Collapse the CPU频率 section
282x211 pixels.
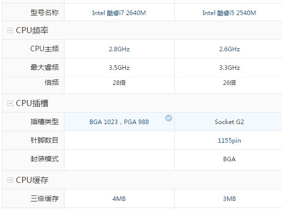(x=10, y=30)
